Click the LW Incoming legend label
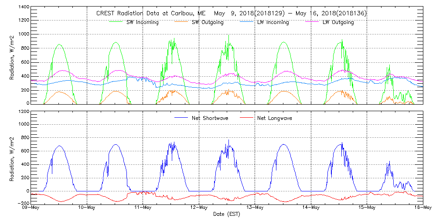 272,22
